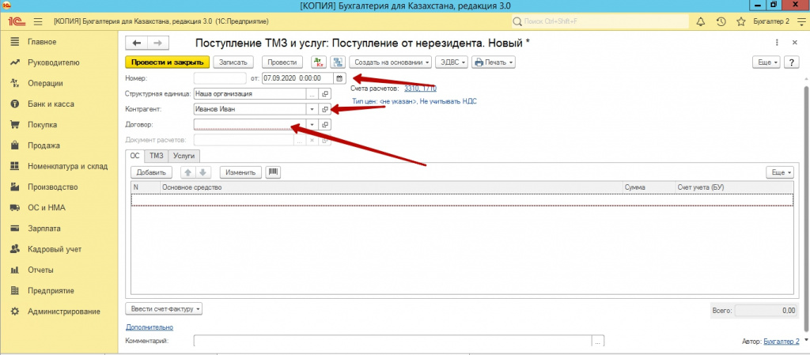Open Предприятие section
Image resolution: width=810 pixels, height=355 pixels.
pos(51,290)
